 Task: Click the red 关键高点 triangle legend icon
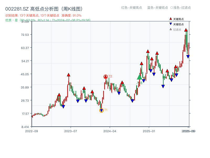point(171,19)
